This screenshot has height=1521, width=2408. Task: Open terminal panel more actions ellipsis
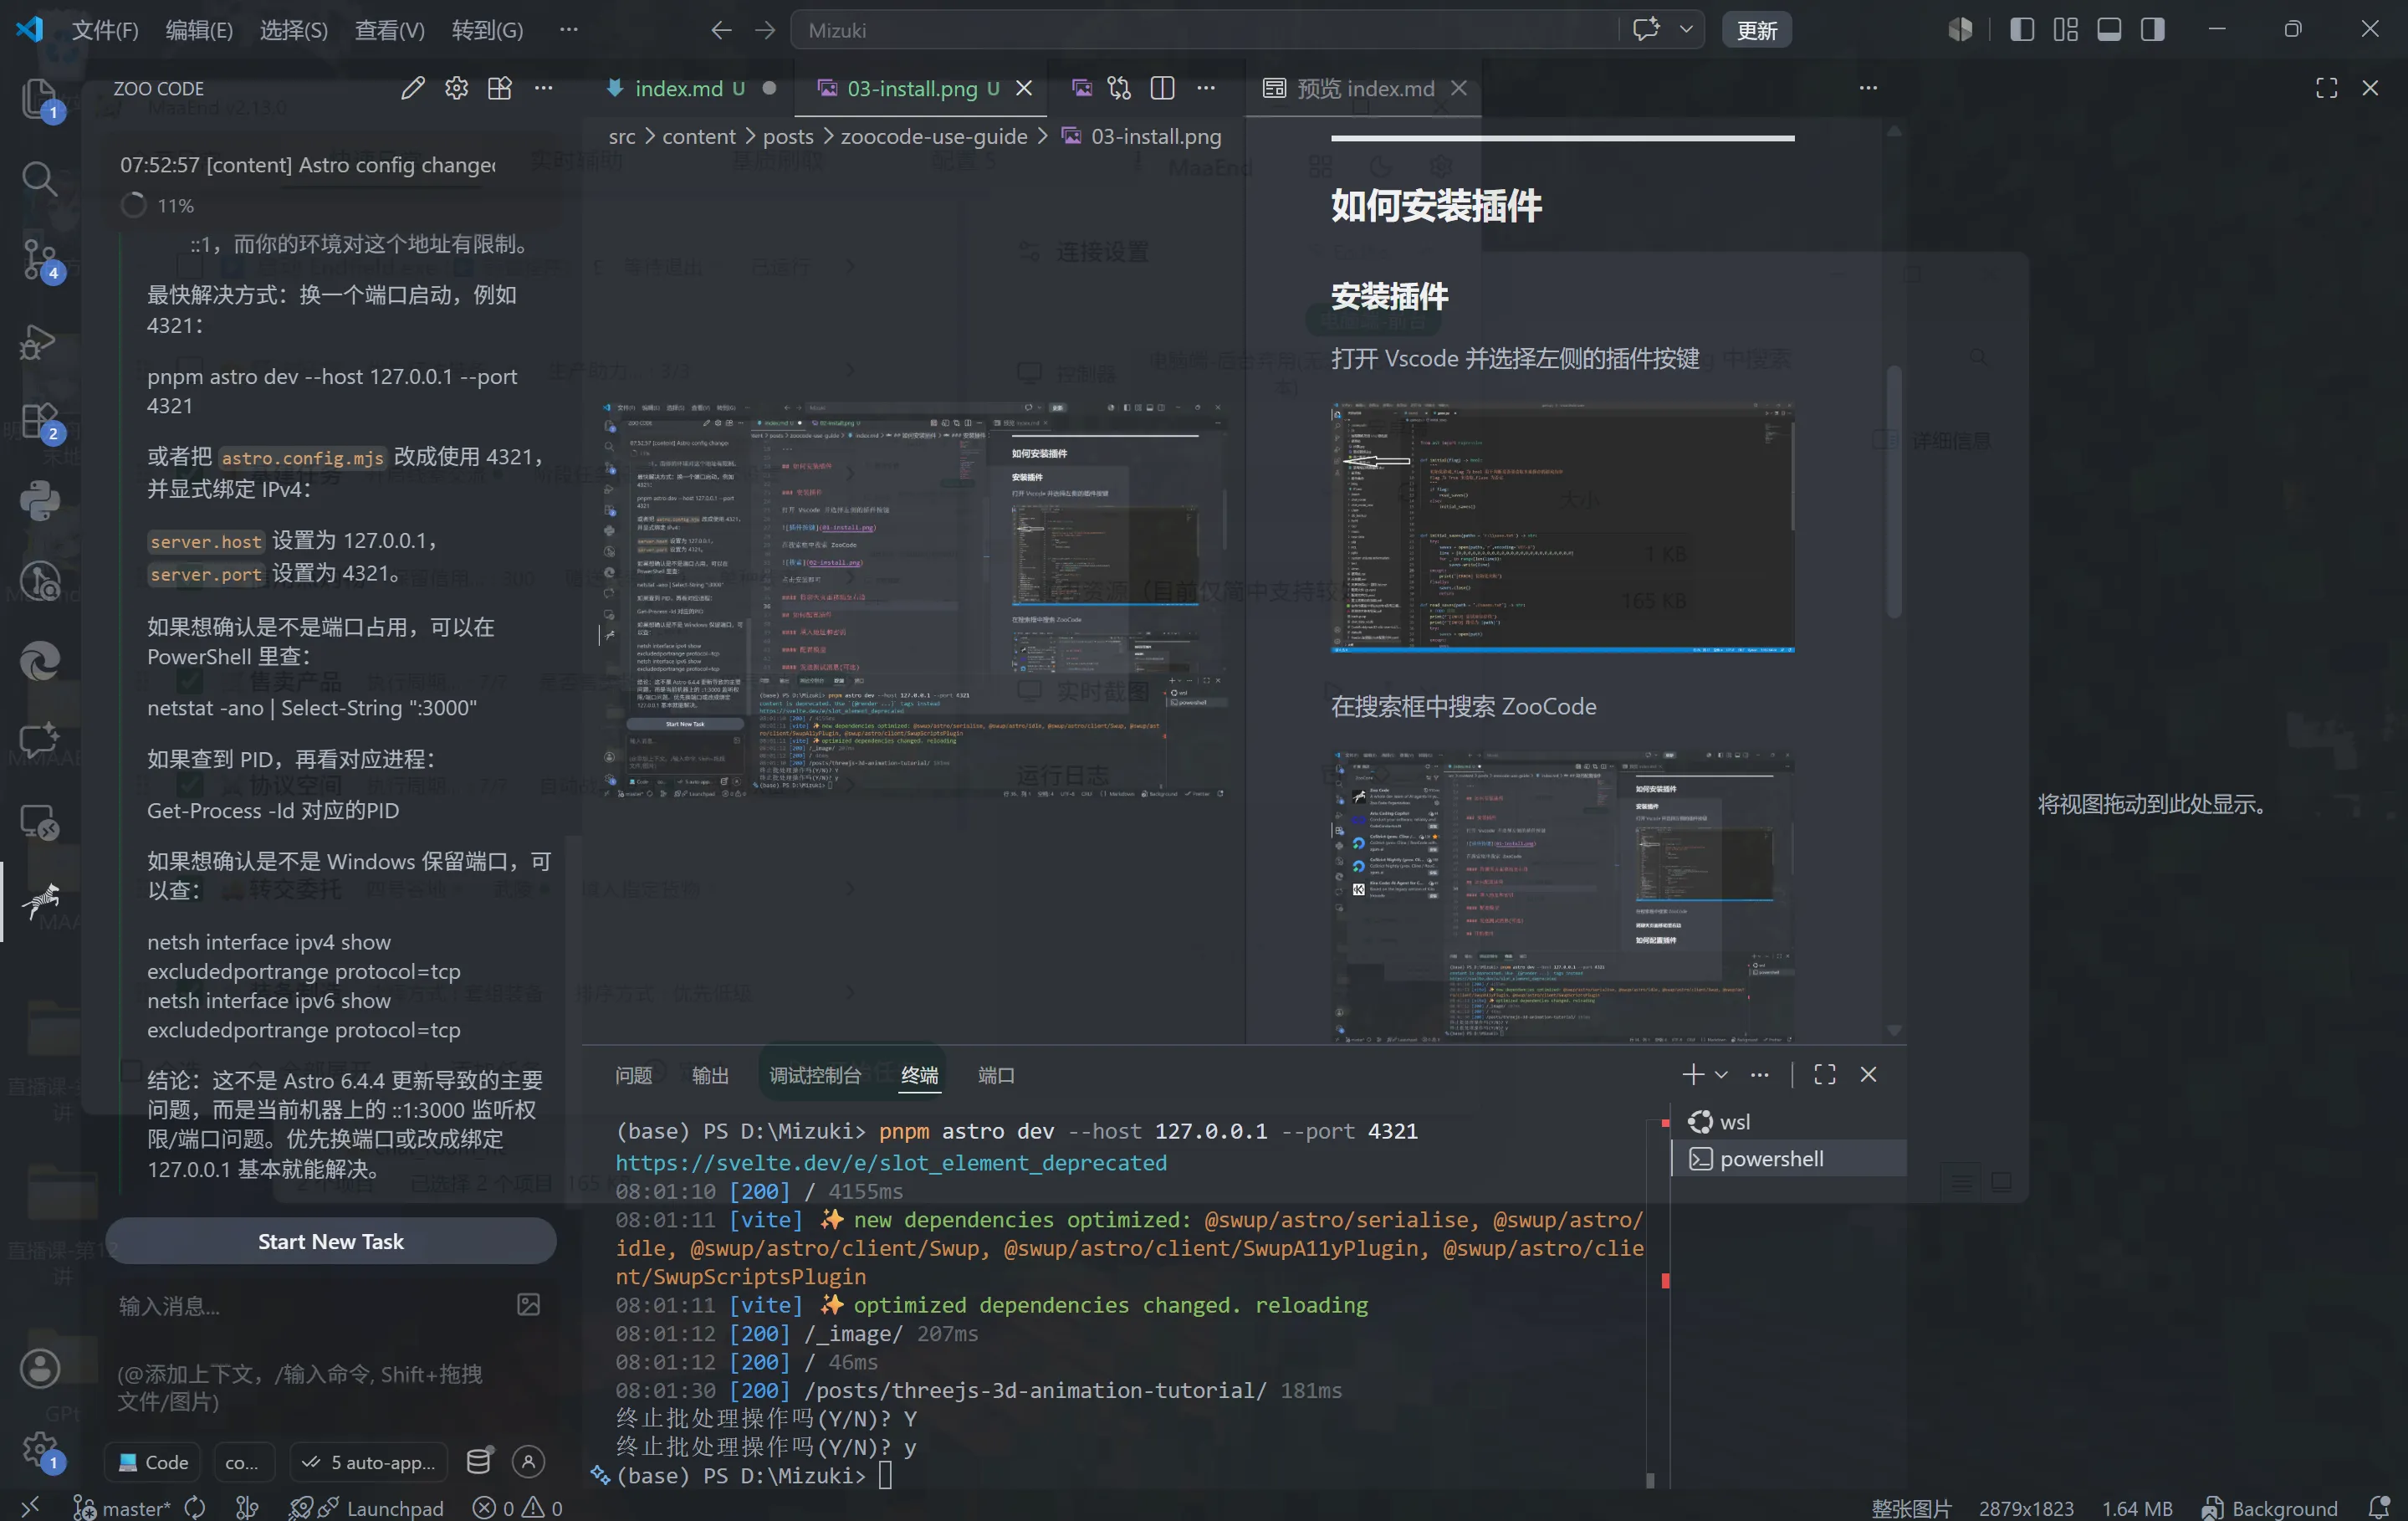pos(1759,1074)
